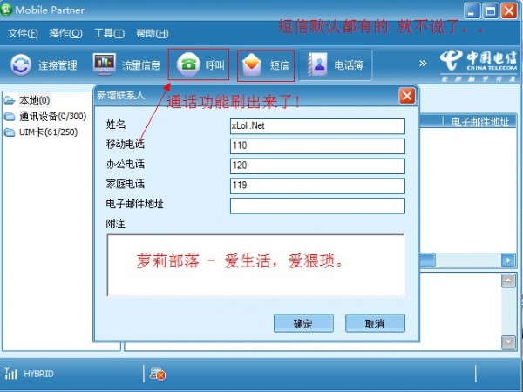
Task: Minimize the Mobile Partner window
Action: pyautogui.click(x=472, y=11)
